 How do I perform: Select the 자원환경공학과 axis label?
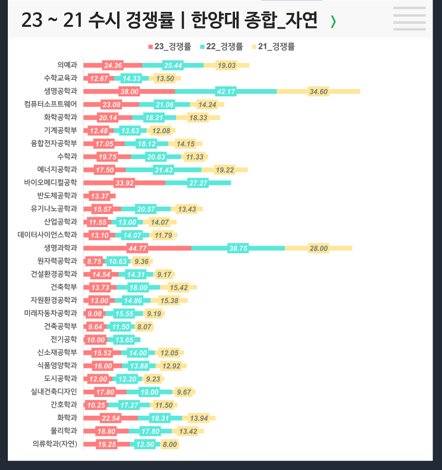[54, 300]
